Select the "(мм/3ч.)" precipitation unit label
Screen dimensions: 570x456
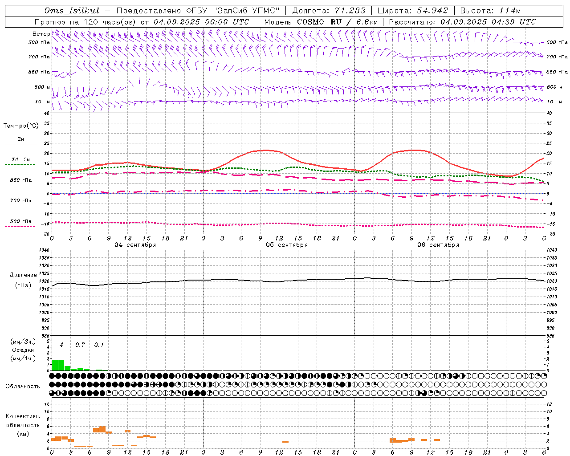point(23,342)
